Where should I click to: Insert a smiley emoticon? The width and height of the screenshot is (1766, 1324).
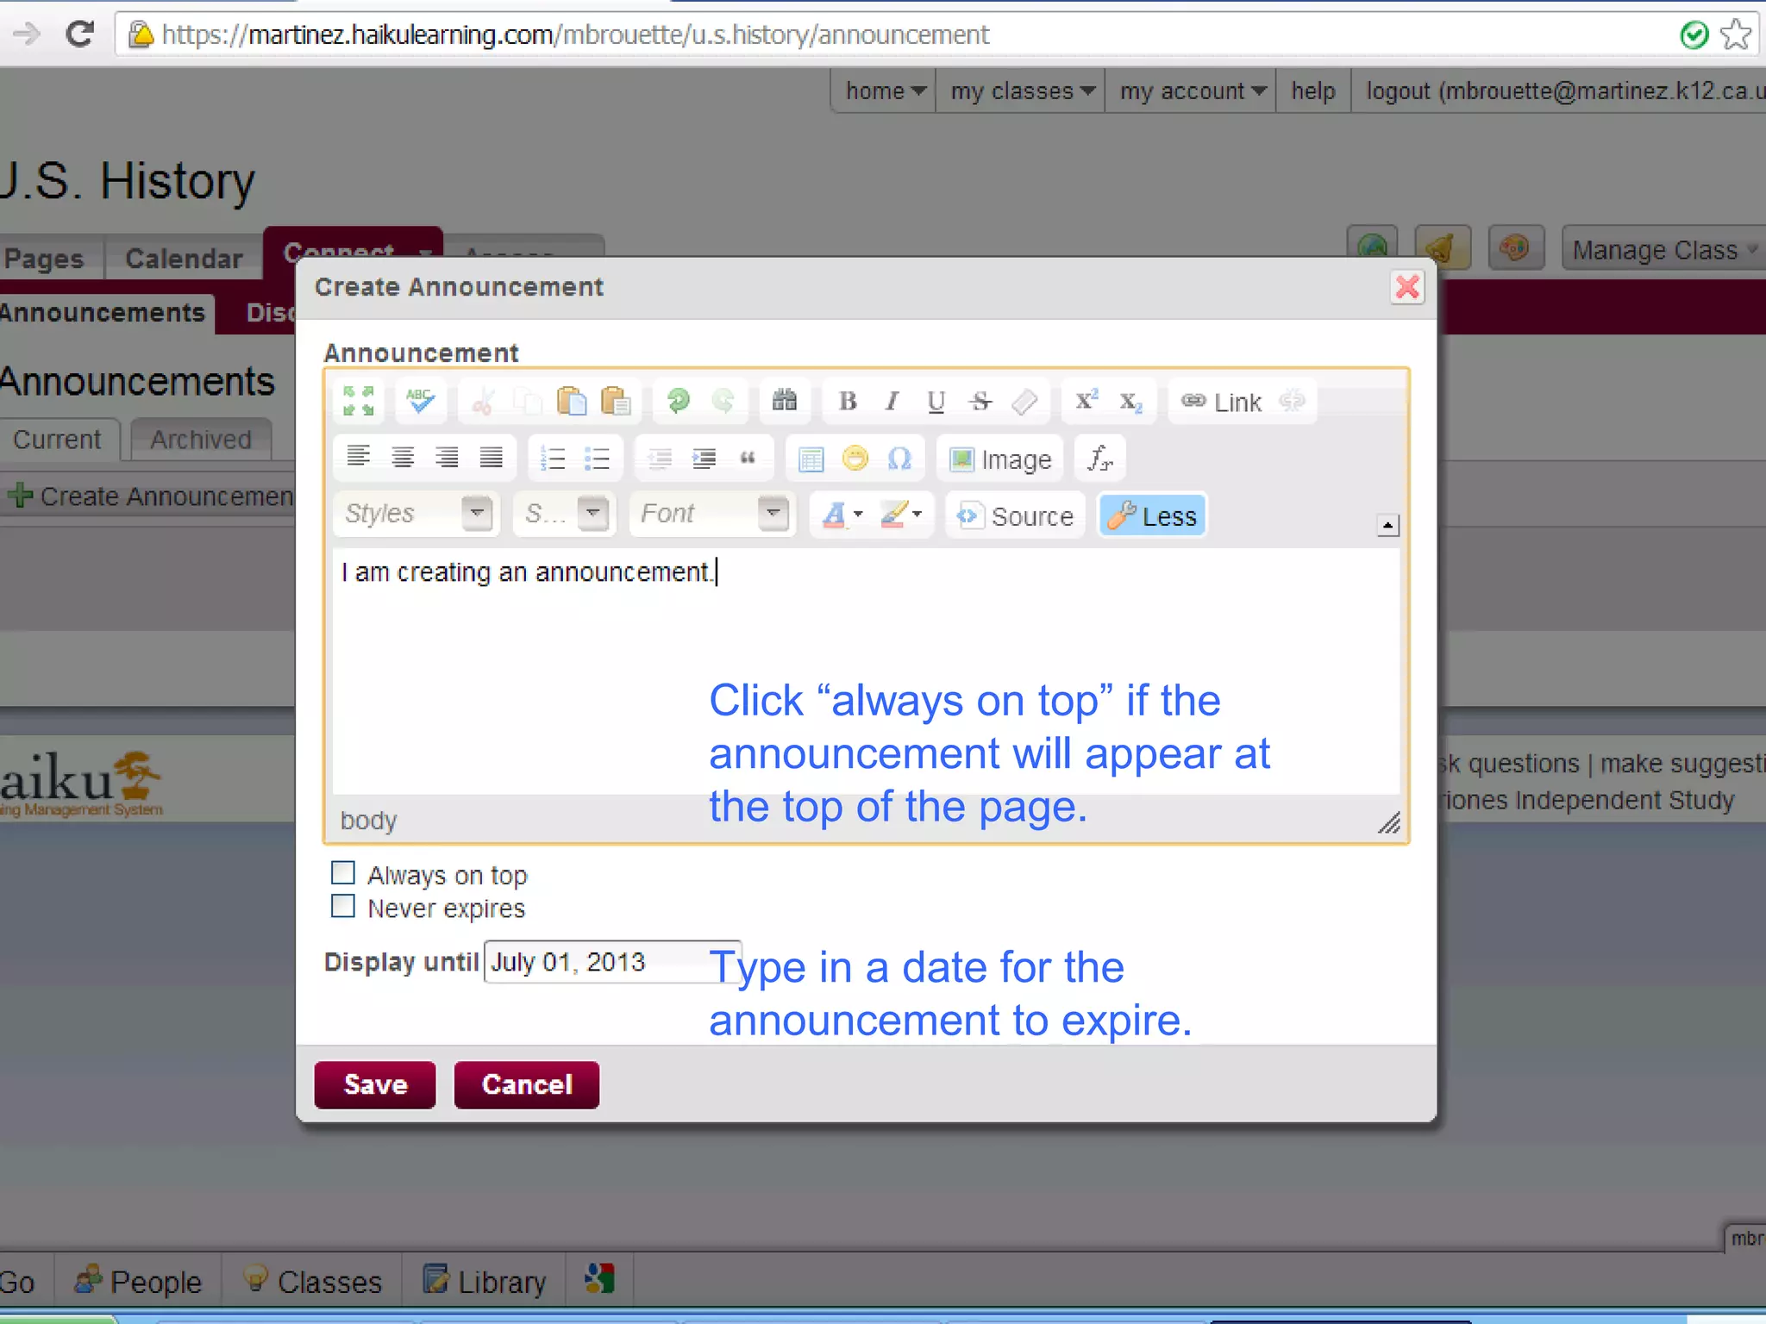point(855,458)
